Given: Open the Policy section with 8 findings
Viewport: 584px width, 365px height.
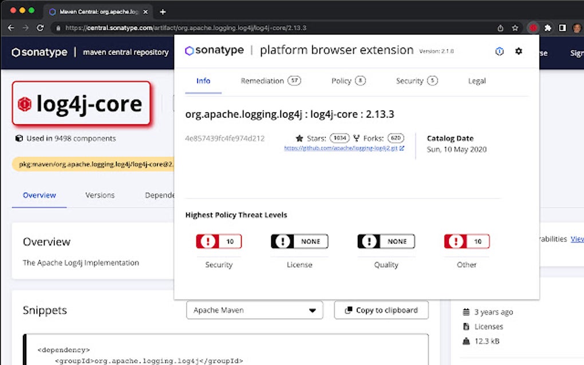Looking at the screenshot, I should click(347, 81).
